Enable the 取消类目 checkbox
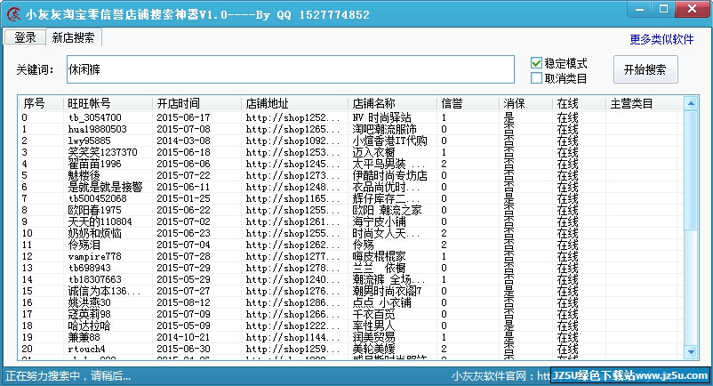 pyautogui.click(x=537, y=78)
